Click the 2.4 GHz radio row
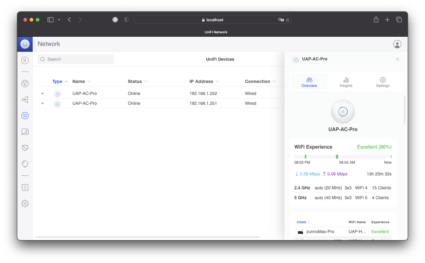 343,188
